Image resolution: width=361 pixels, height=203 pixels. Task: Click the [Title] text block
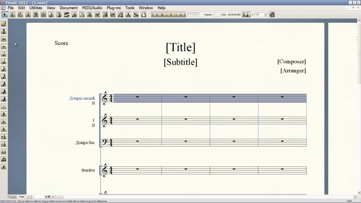point(180,47)
